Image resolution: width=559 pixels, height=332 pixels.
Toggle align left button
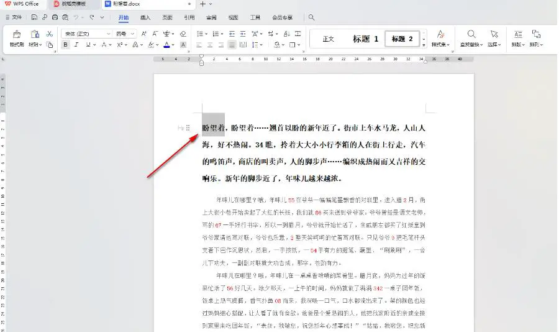click(x=199, y=45)
